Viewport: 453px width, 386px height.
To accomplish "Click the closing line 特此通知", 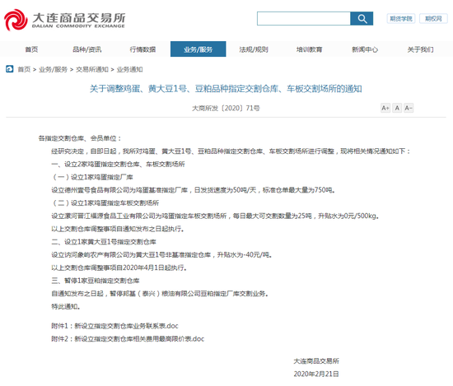I will pyautogui.click(x=66, y=307).
